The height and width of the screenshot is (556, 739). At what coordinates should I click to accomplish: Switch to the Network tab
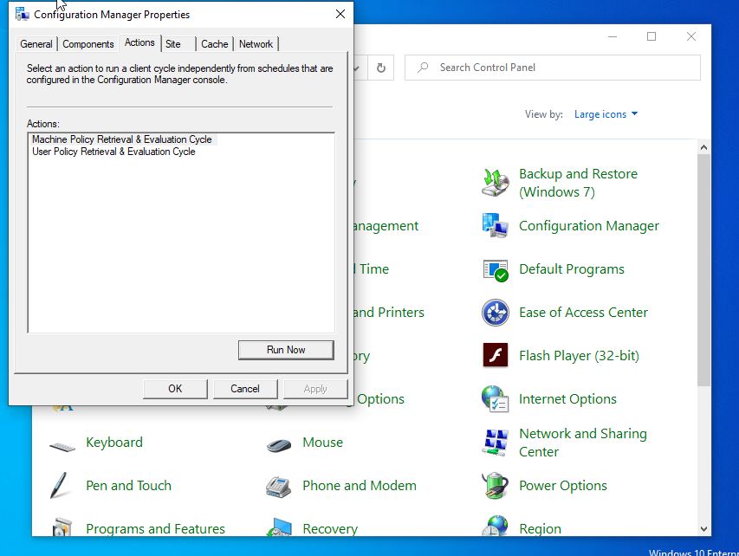pos(256,43)
